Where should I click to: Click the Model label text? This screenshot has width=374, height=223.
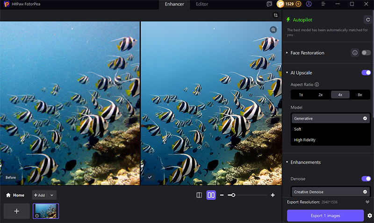[296, 107]
